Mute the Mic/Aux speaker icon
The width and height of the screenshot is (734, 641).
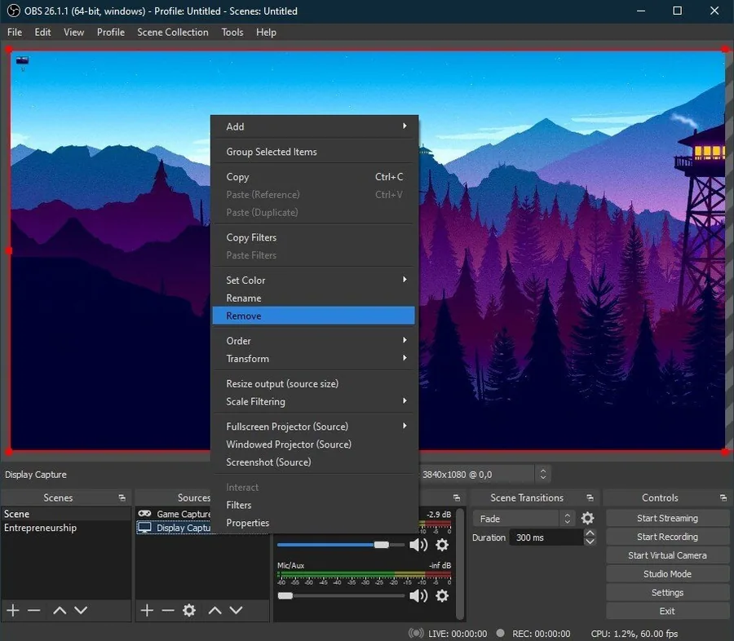[418, 595]
